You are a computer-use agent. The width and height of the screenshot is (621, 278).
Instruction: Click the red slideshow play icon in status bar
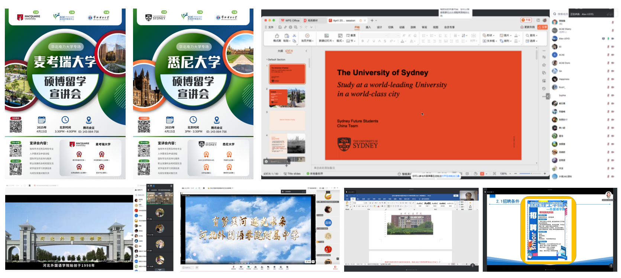coord(482,174)
